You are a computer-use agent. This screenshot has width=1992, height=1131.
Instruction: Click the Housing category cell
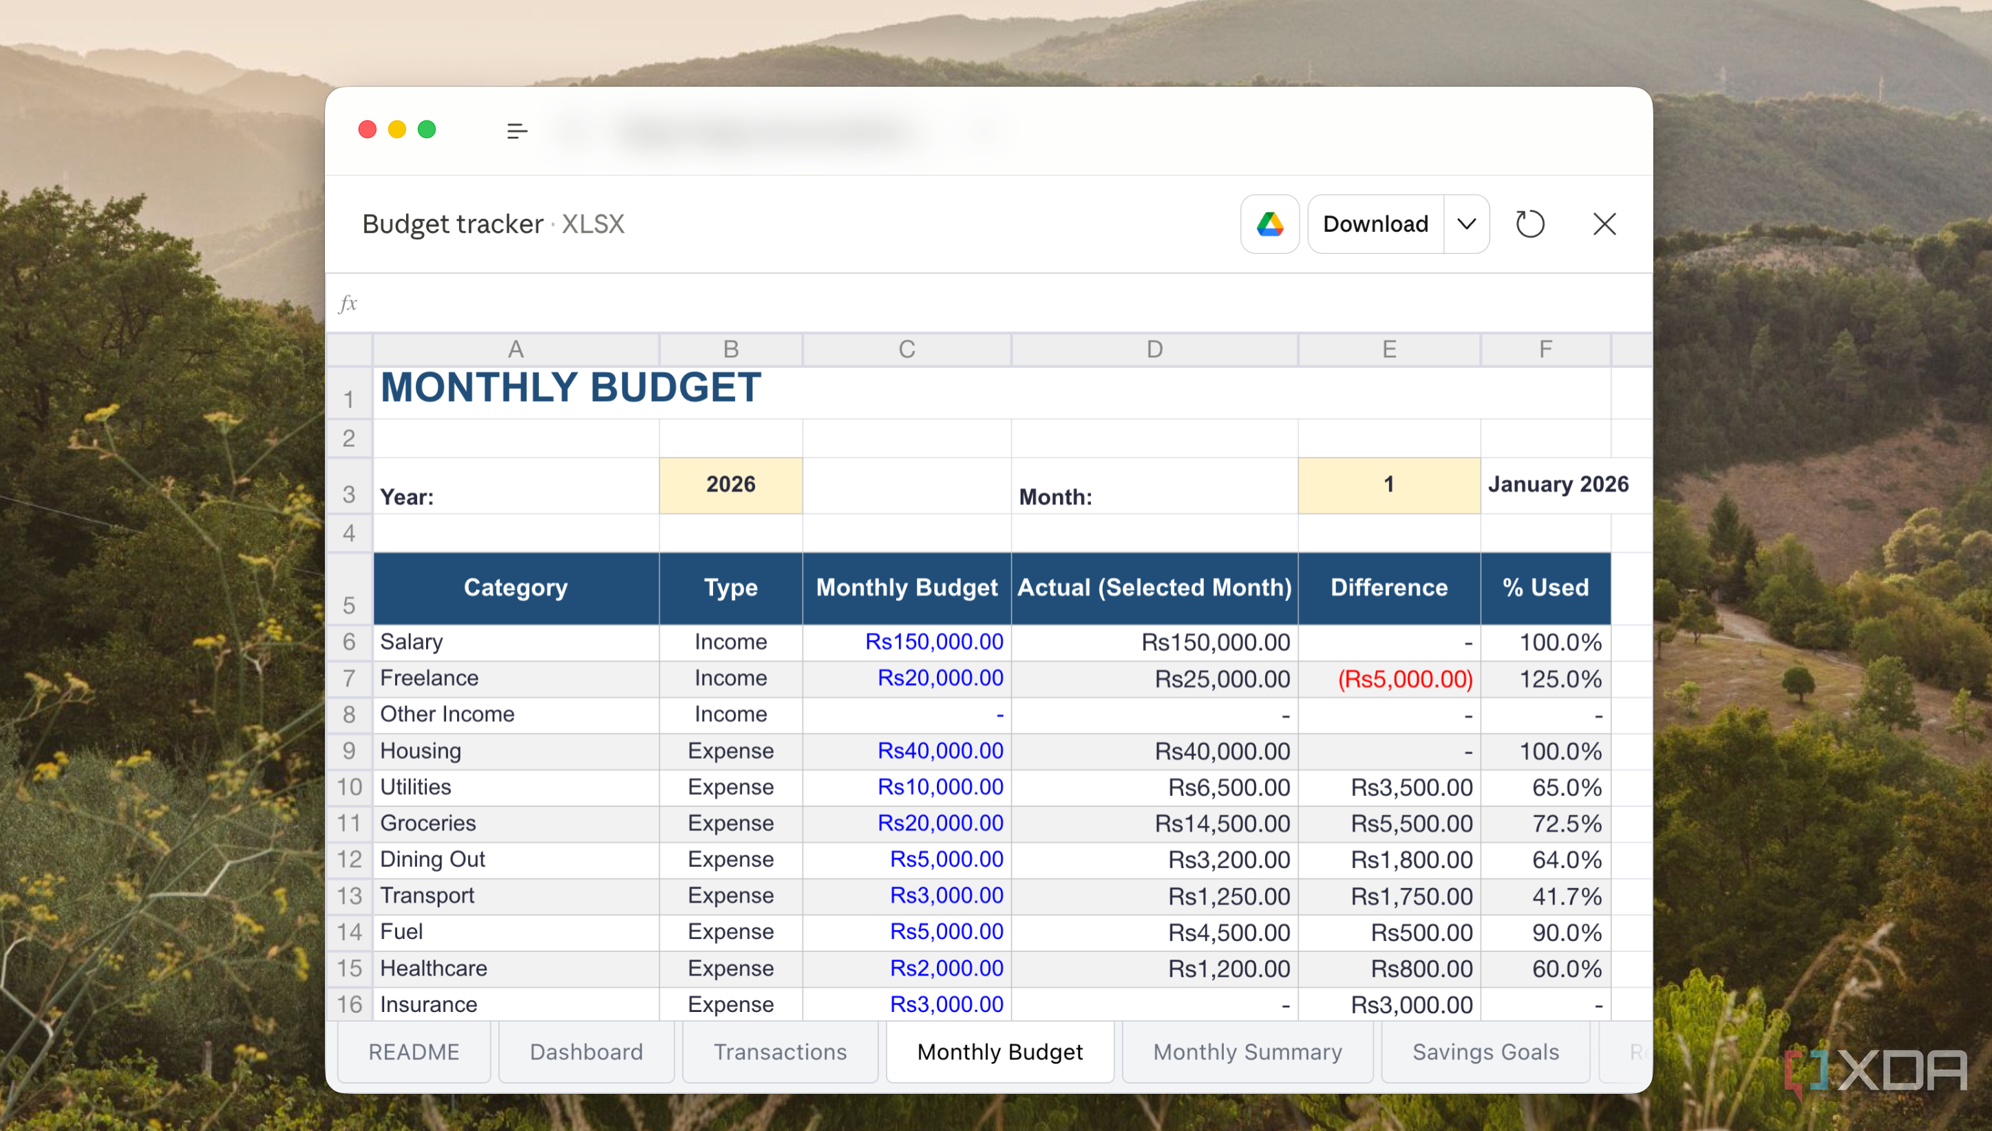point(516,751)
